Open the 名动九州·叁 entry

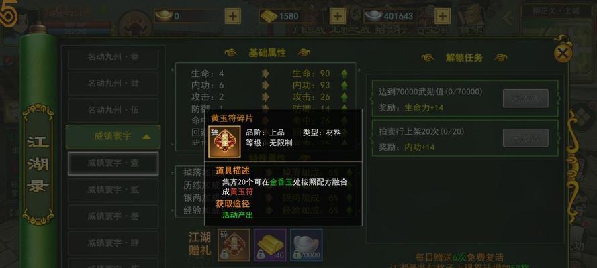click(x=113, y=57)
